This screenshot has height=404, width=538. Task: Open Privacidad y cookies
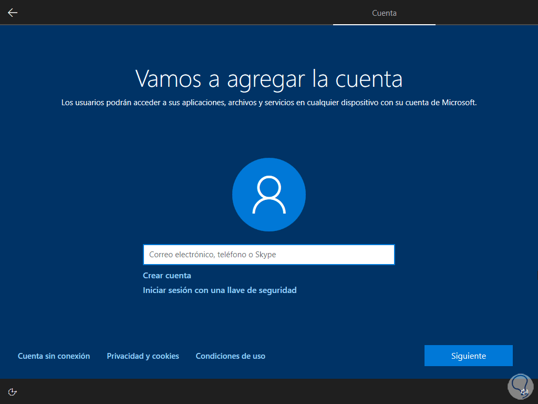[143, 356]
